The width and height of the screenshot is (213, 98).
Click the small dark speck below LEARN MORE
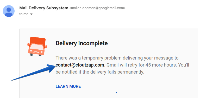[x=116, y=93]
